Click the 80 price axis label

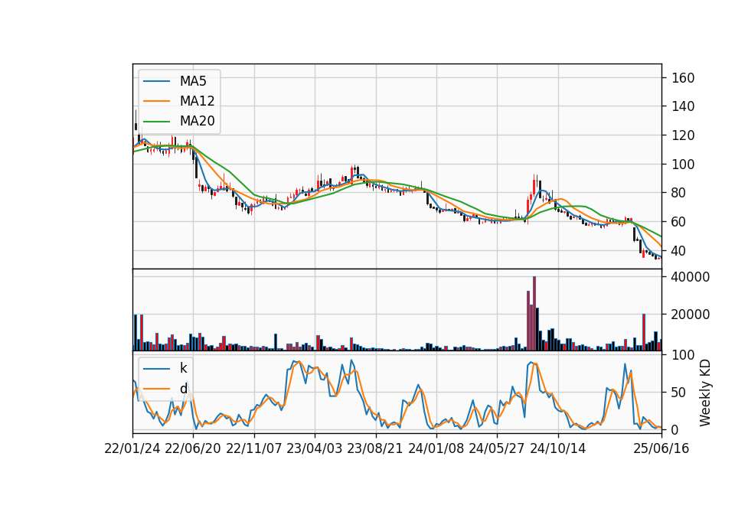(x=679, y=193)
